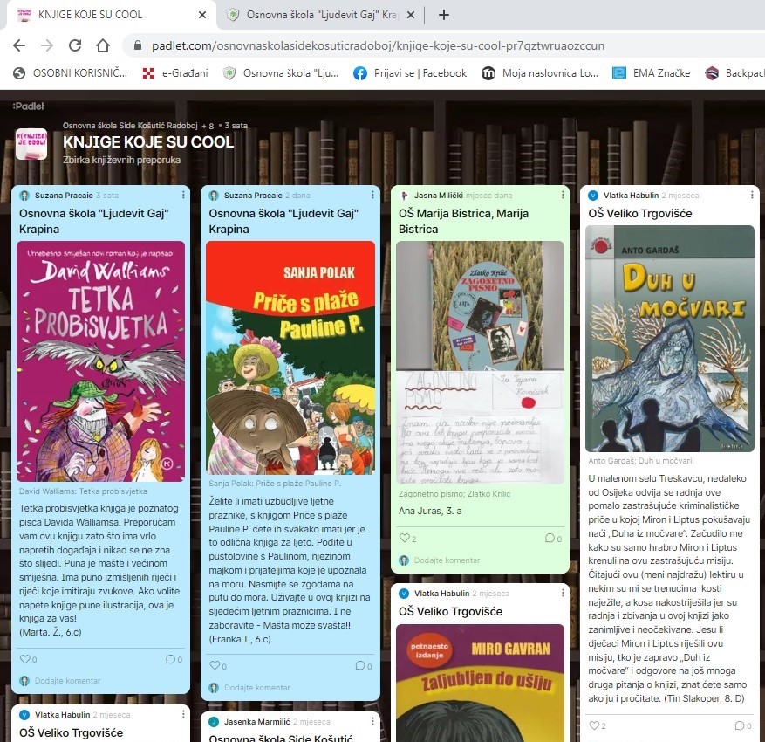Image resolution: width=765 pixels, height=742 pixels.
Task: Open the Moja naslovnica Lo... bookmark
Action: 540,73
